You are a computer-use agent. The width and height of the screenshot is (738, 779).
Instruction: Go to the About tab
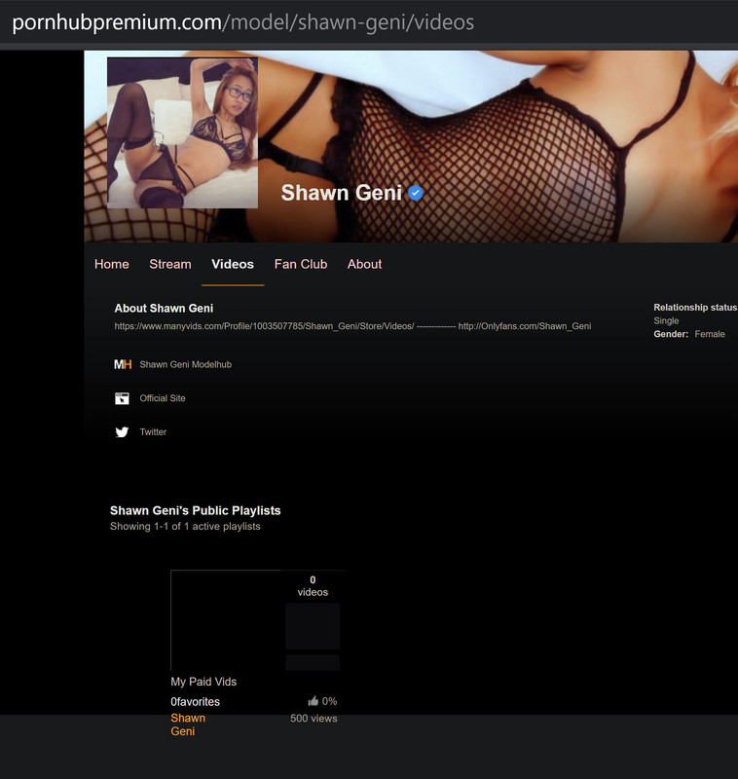click(x=364, y=264)
